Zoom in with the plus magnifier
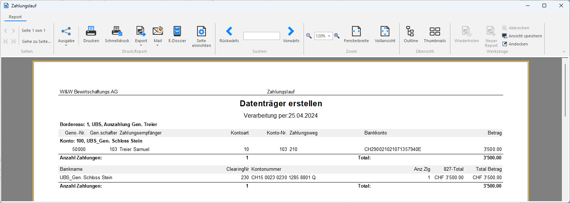The image size is (570, 203). click(337, 36)
